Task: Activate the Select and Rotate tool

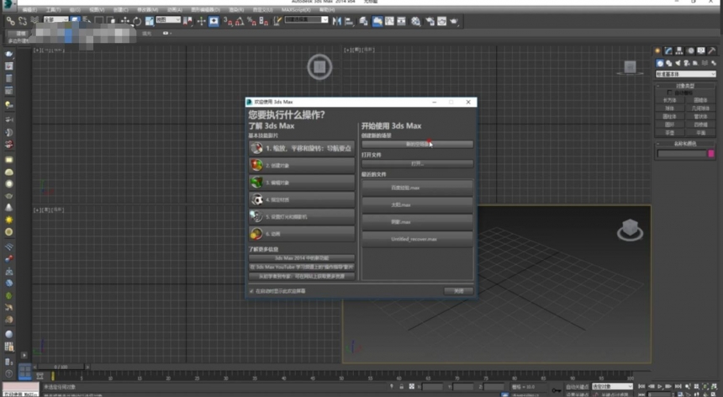Action: 137,21
